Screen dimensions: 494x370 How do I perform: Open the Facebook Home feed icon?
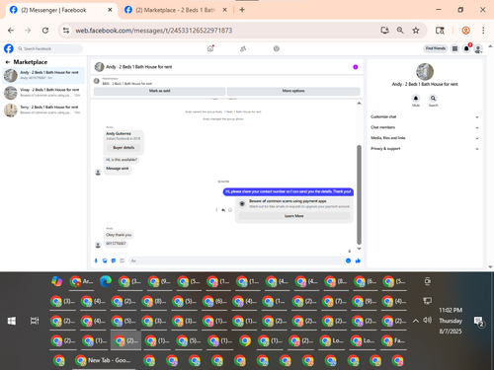click(210, 48)
